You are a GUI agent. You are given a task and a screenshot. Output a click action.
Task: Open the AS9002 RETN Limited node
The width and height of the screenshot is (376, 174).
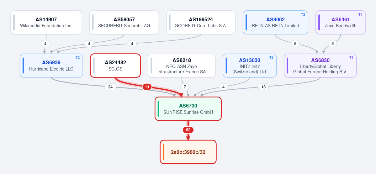(275, 22)
